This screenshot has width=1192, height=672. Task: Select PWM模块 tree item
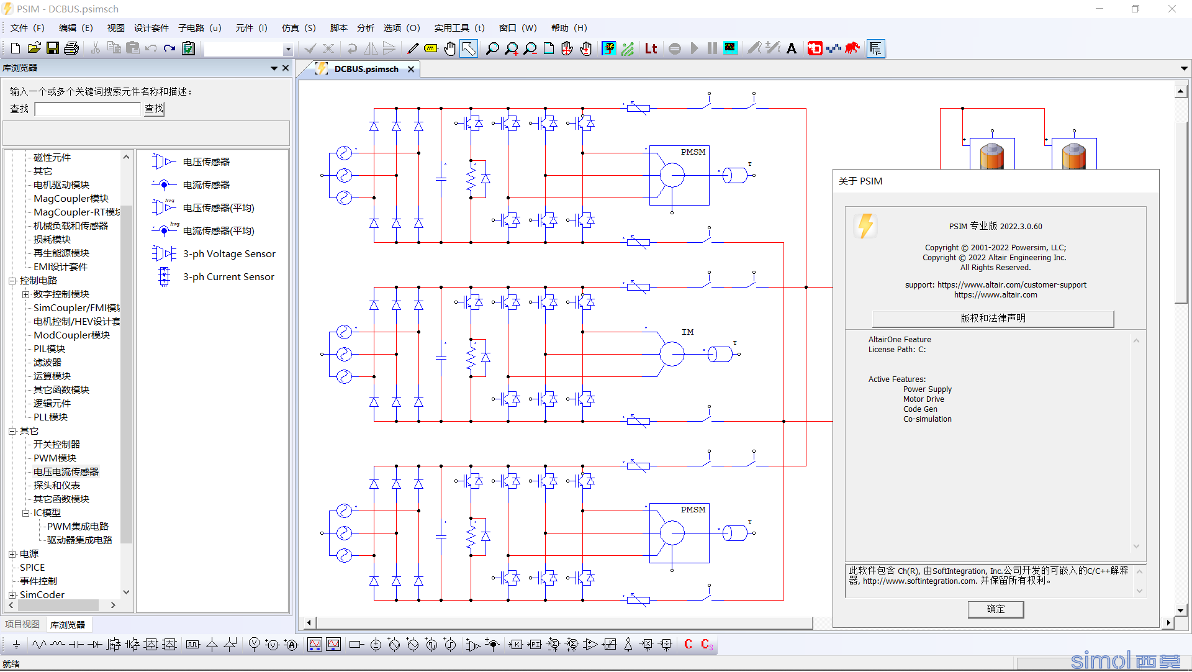click(55, 458)
